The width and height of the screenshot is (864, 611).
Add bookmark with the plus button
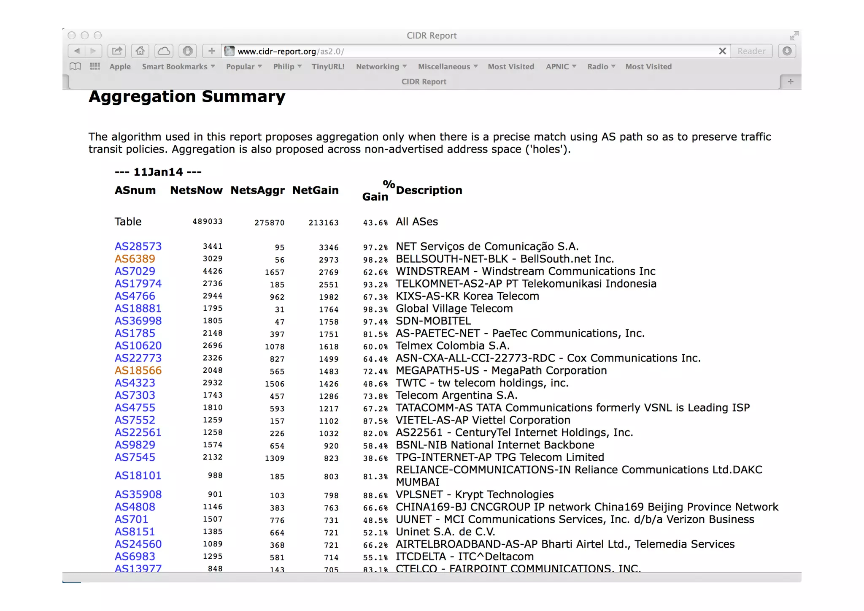211,51
